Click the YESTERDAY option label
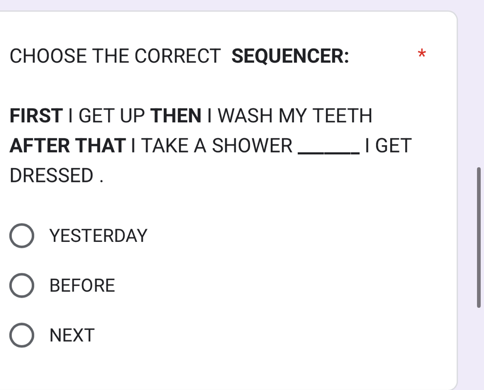 pos(98,236)
